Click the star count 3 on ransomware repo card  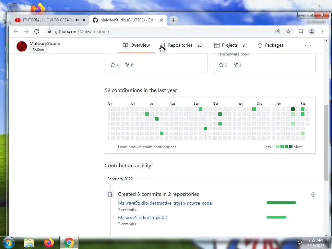tap(222, 65)
